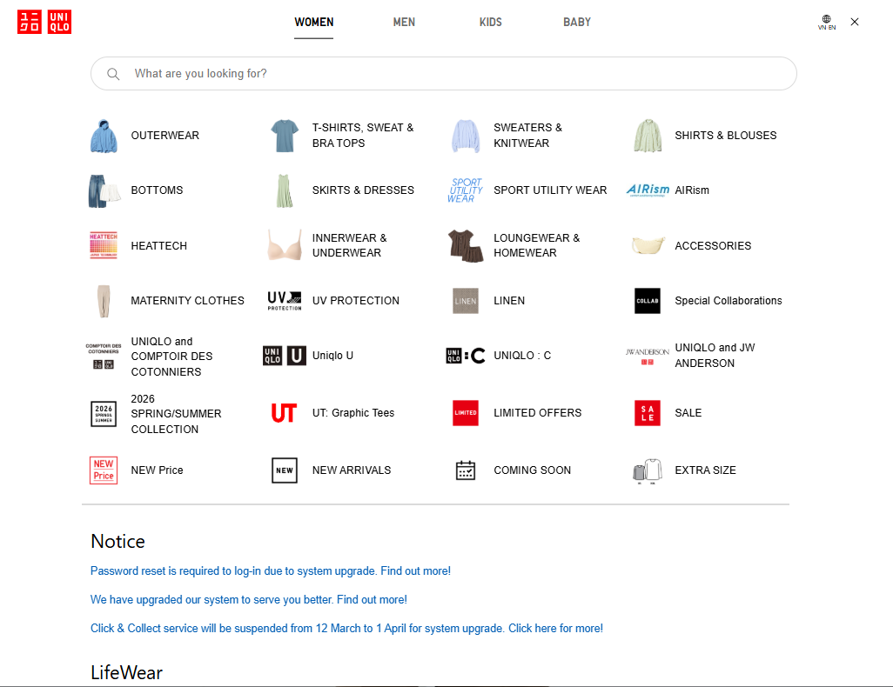
Task: Switch to the KIDS tab
Action: 491,22
